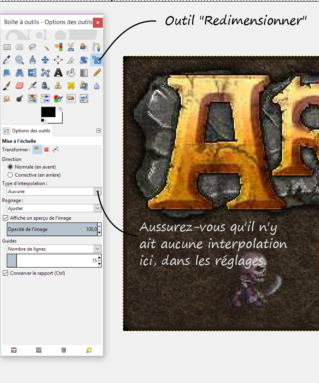This screenshot has height=383, width=319.
Task: Save tool options preset icon
Action: 14,350
